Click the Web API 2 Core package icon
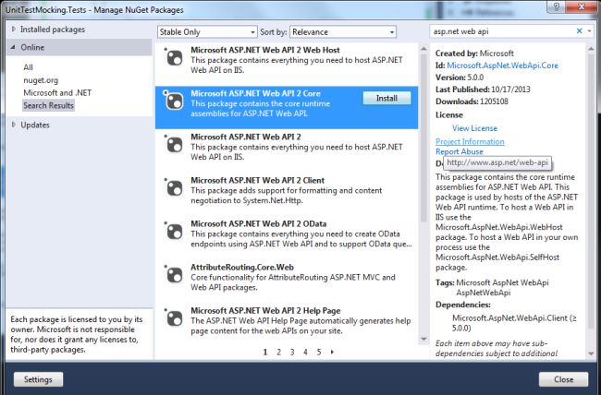Image resolution: width=601 pixels, height=395 pixels. tap(175, 102)
